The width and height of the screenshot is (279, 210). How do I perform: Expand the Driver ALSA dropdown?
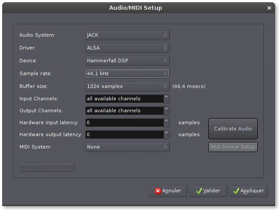coord(127,48)
